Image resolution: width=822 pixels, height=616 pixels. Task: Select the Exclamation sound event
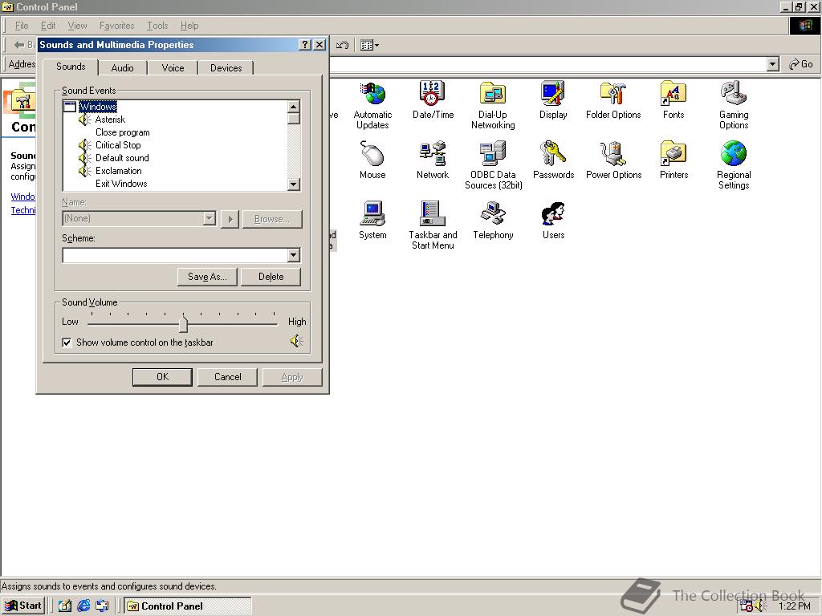119,171
